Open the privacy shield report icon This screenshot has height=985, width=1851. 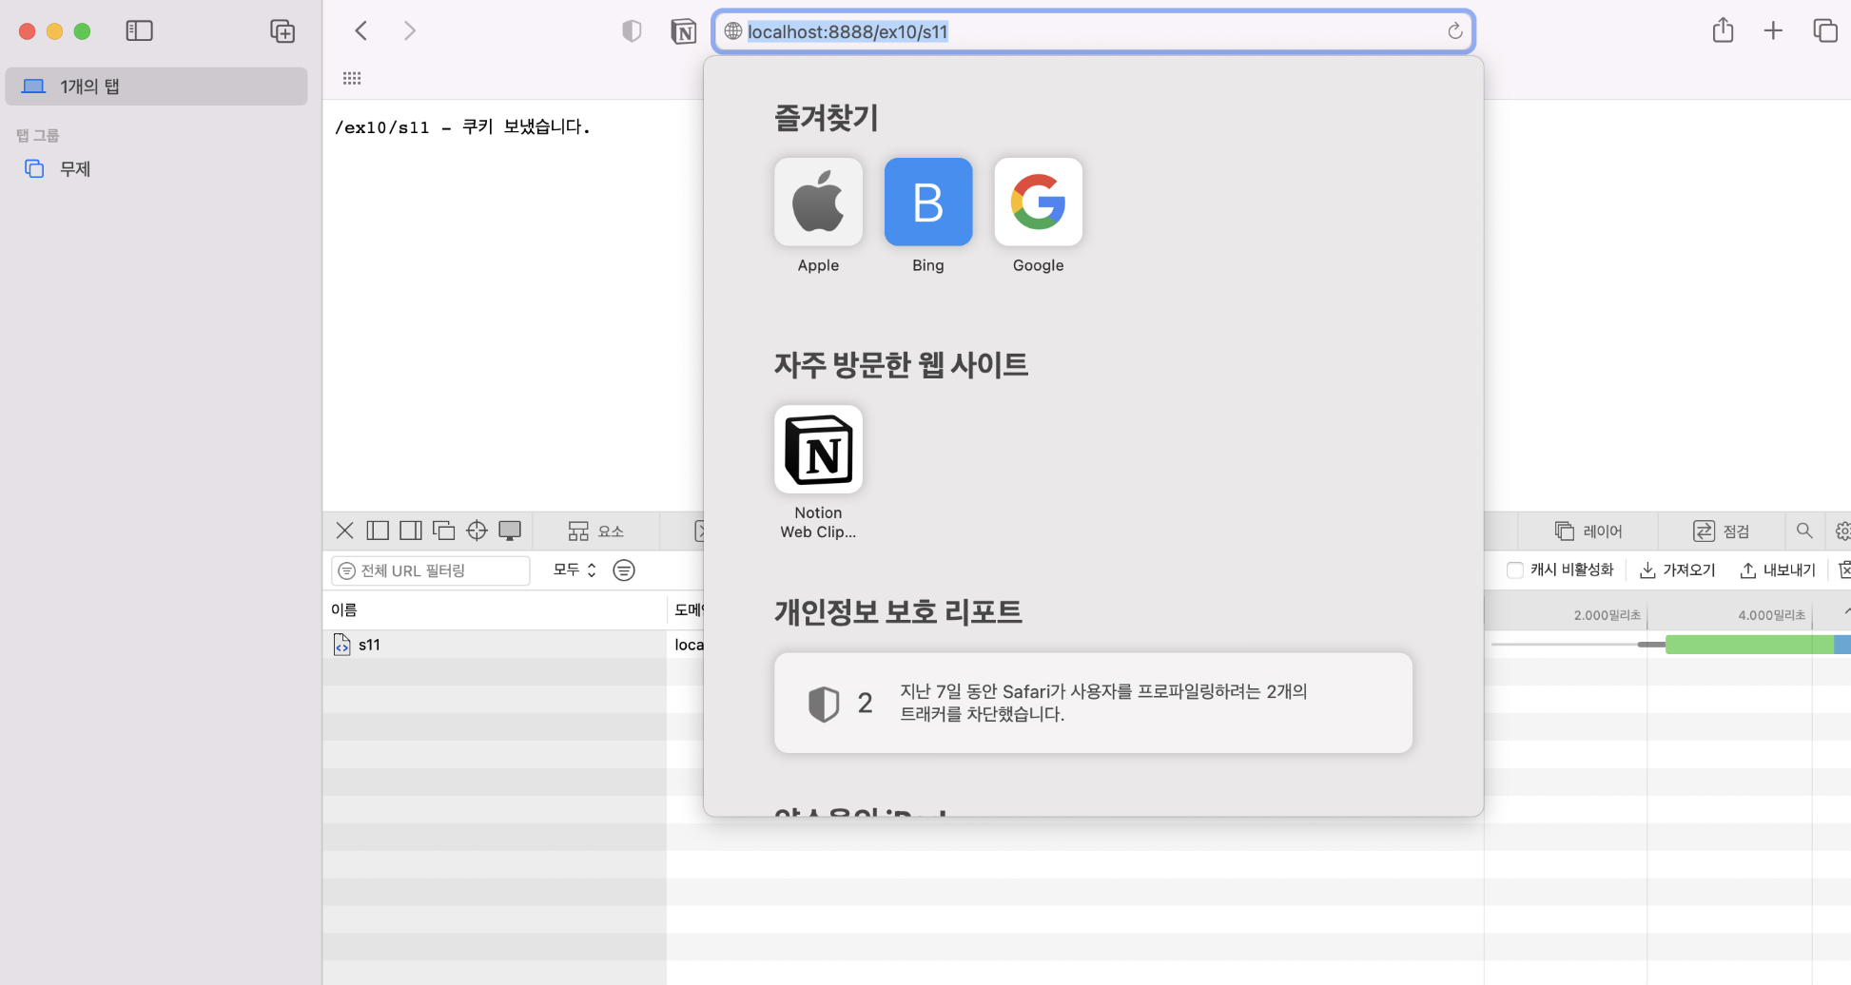pos(632,31)
